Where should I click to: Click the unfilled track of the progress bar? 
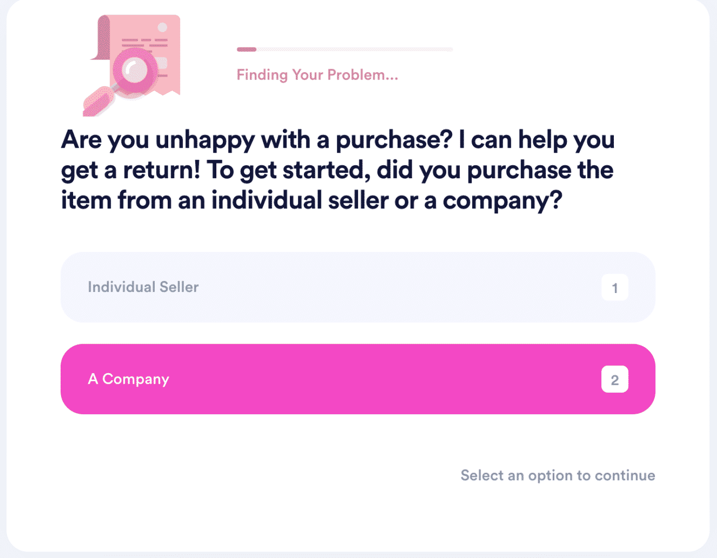tap(354, 49)
